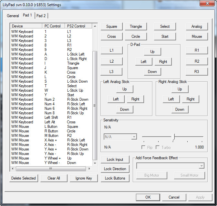The image size is (217, 206).
Task: Click the list's scroll down arrow
Action: 95,163
